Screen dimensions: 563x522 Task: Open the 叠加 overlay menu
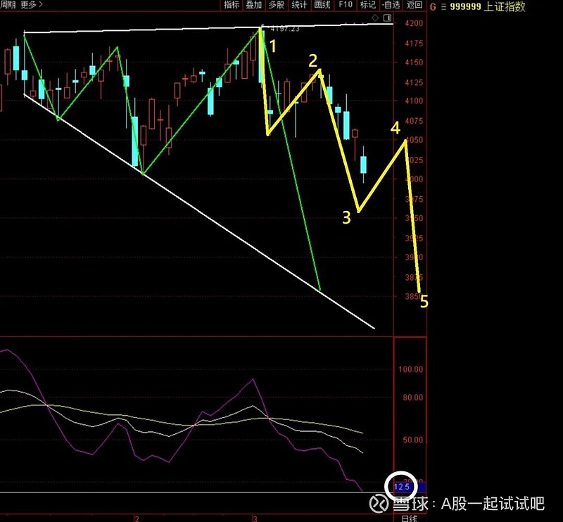(253, 5)
